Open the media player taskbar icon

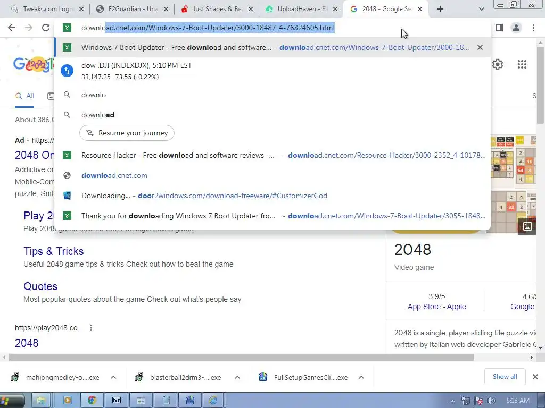point(67,401)
